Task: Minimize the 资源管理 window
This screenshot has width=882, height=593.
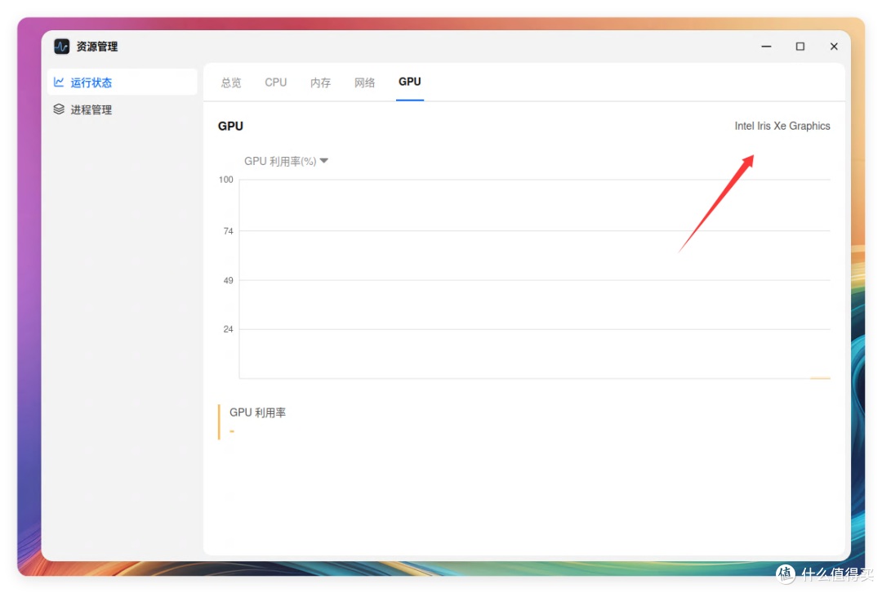Action: click(766, 46)
